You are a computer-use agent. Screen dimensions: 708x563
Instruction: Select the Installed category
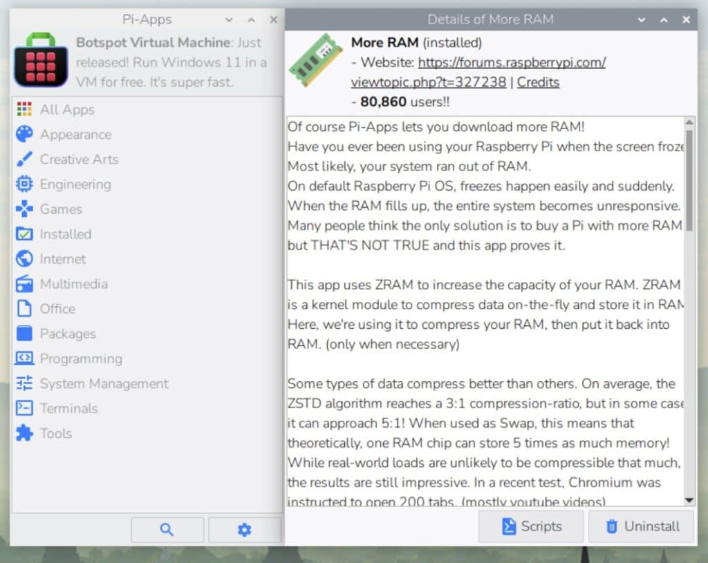point(65,234)
